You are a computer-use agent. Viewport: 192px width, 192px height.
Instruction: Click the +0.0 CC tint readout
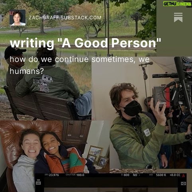click(x=175, y=175)
